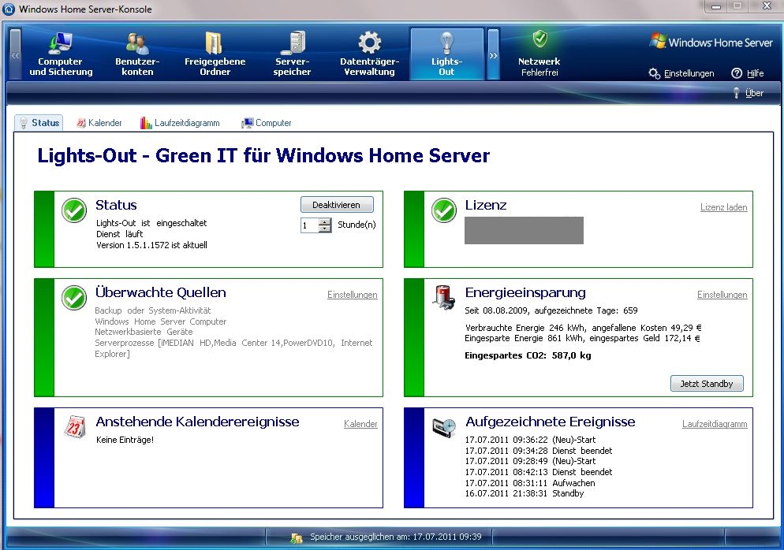The width and height of the screenshot is (784, 550).
Task: Click the Einstellungen gear icon in header
Action: pyautogui.click(x=655, y=73)
